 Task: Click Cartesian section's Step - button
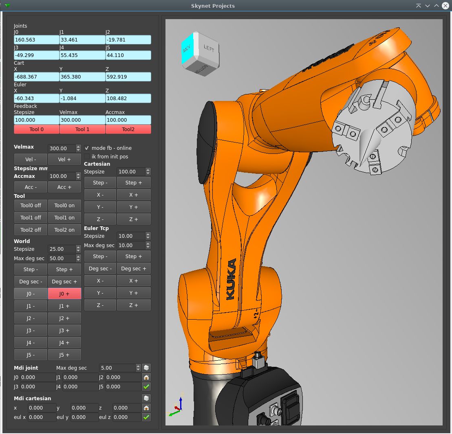click(100, 182)
